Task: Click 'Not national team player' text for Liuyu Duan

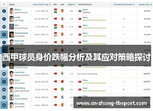Action: [88, 74]
